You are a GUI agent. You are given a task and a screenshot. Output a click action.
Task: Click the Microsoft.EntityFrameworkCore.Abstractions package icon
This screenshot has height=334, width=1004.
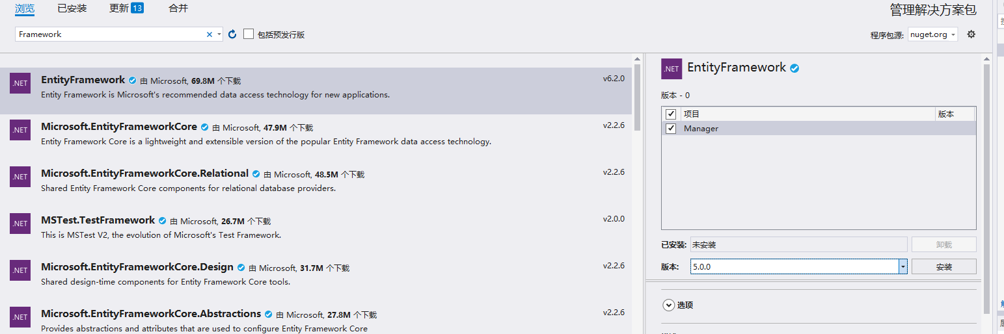coord(20,317)
